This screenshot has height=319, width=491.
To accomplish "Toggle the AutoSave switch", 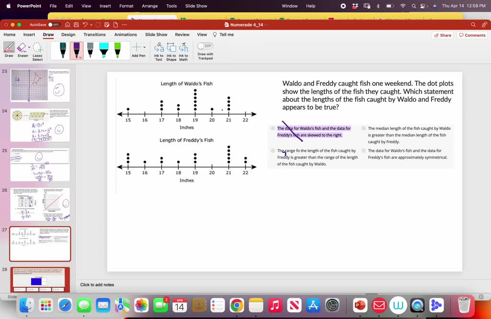I will (x=54, y=24).
